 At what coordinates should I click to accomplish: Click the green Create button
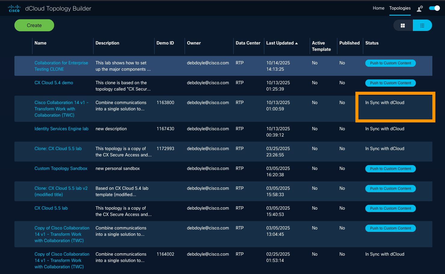(34, 25)
